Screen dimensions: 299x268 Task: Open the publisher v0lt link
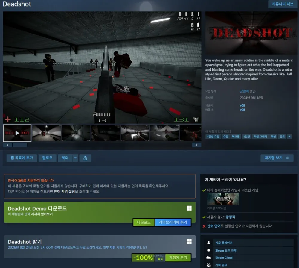point(242,110)
